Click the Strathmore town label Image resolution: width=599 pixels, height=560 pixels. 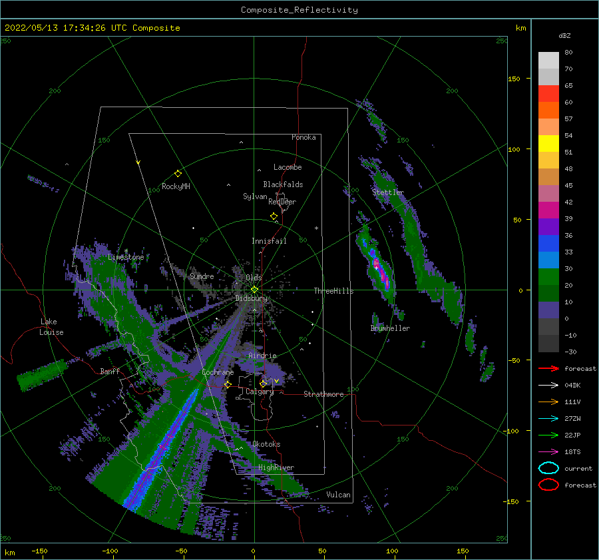click(x=323, y=394)
